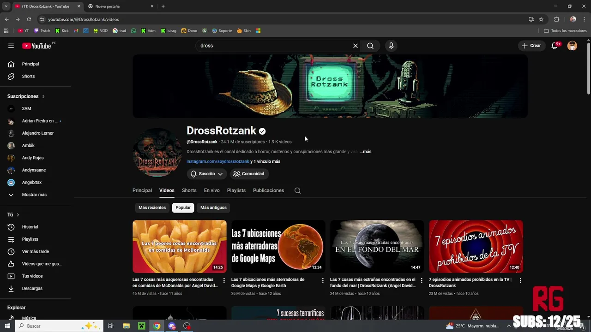Sort videos by Más recientes
Image resolution: width=591 pixels, height=332 pixels.
[x=152, y=207]
